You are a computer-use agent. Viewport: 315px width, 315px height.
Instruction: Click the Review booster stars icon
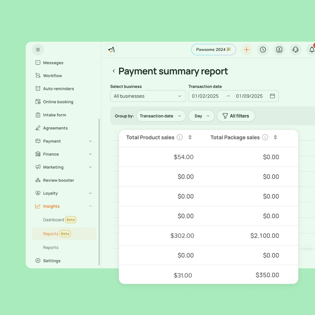(38, 180)
